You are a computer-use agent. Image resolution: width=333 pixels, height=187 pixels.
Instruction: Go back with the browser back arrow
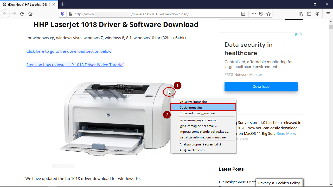[5, 14]
